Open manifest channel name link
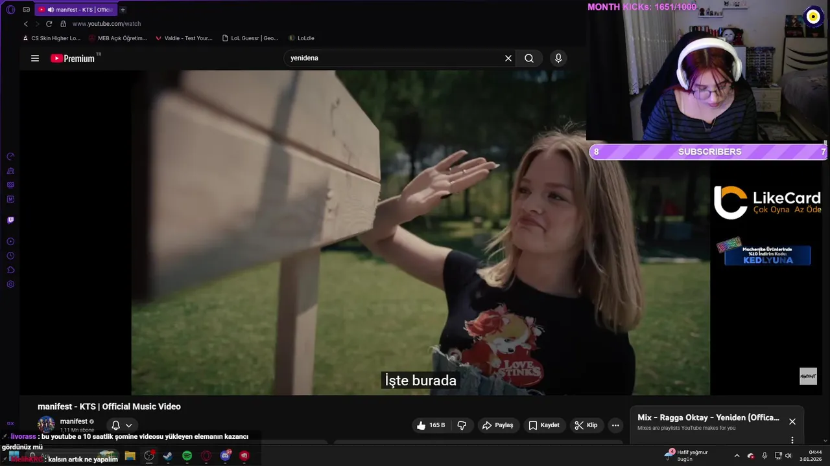This screenshot has height=466, width=830. (x=74, y=421)
